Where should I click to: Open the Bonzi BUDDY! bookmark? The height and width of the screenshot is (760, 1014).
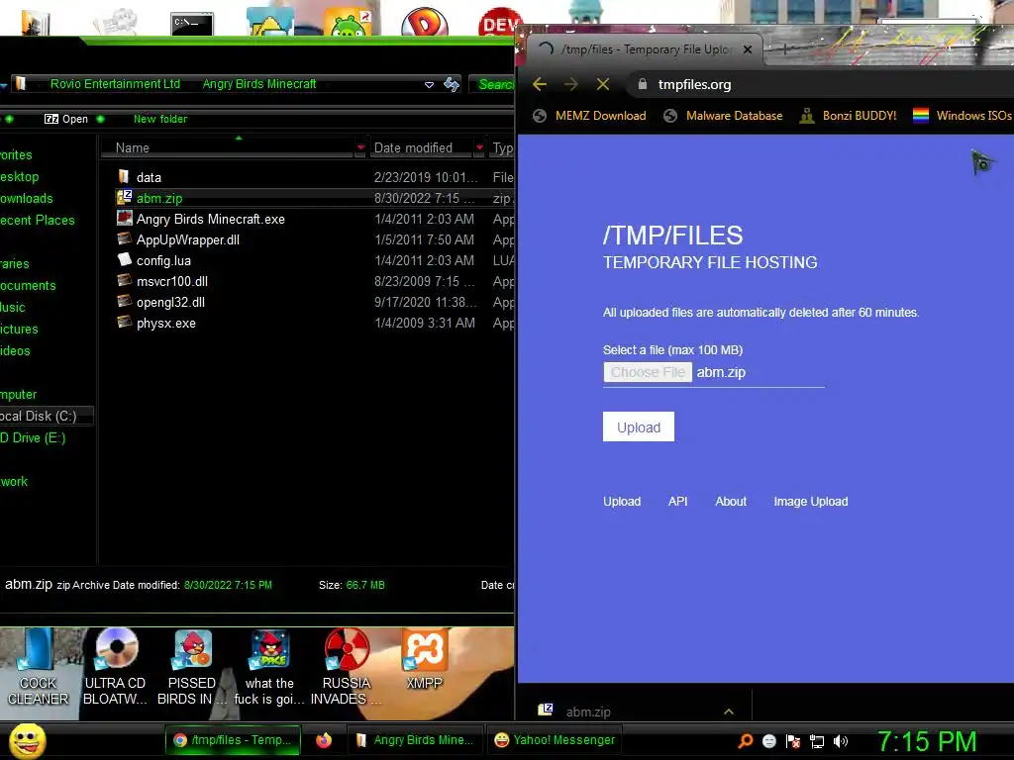pyautogui.click(x=848, y=116)
